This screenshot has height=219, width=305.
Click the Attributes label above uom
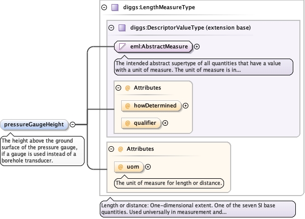[x=140, y=149]
